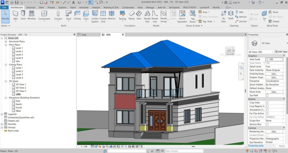Click Edit button for Show Grids

point(274,92)
